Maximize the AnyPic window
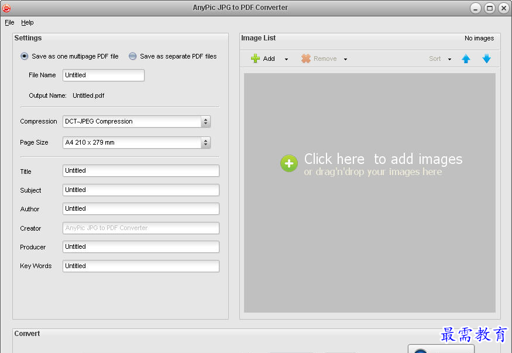 (x=489, y=8)
